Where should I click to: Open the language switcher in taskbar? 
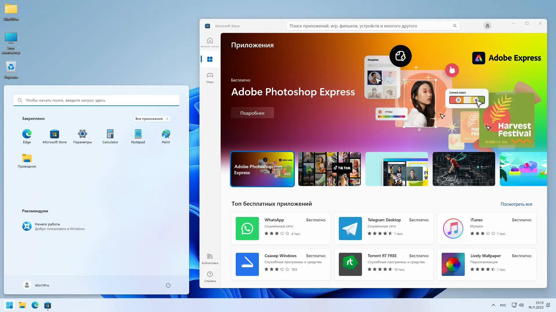(503, 305)
